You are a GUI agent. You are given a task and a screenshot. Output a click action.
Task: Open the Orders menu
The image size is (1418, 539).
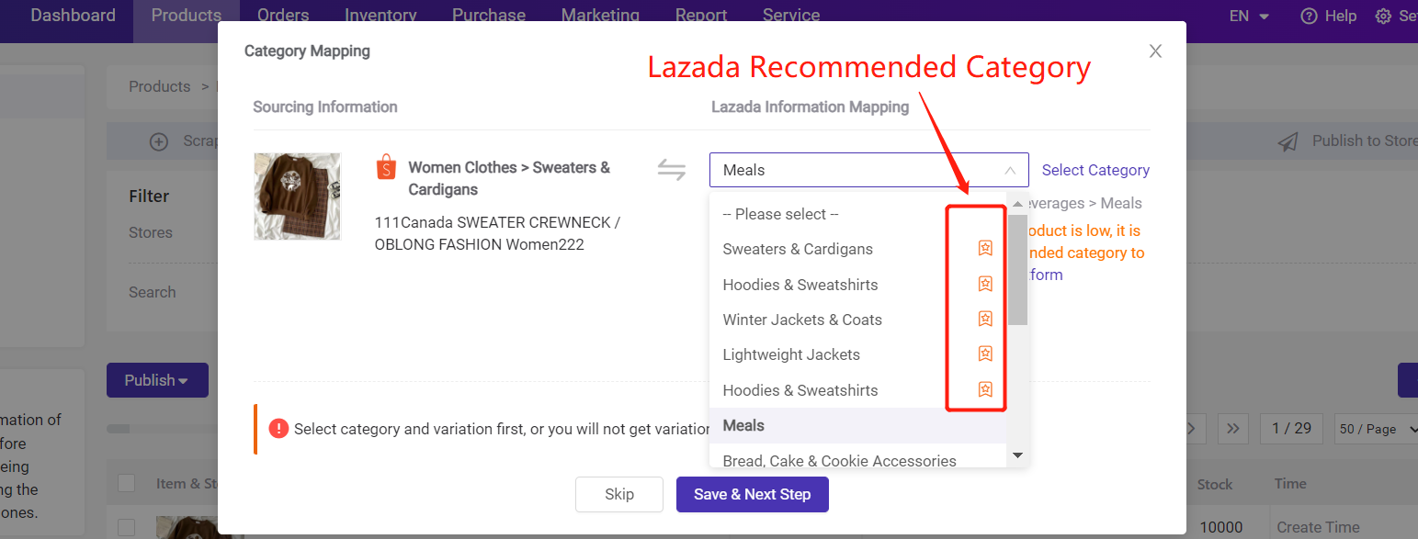(283, 16)
